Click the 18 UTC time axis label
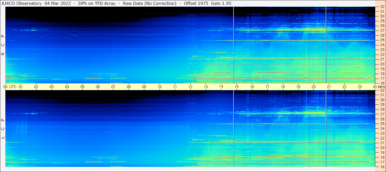The image size is (386, 172). [x=283, y=87]
